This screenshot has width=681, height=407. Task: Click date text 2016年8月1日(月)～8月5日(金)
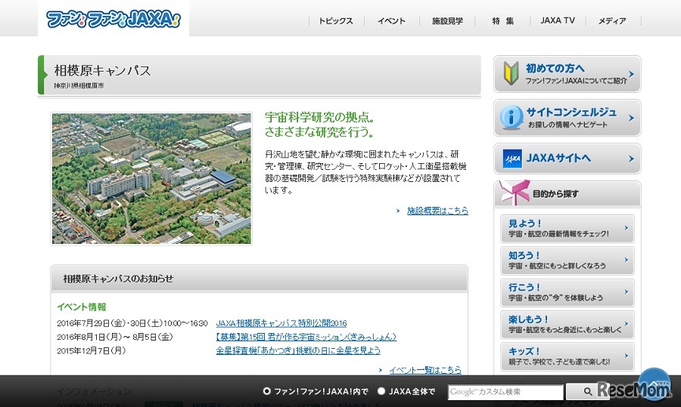click(115, 337)
